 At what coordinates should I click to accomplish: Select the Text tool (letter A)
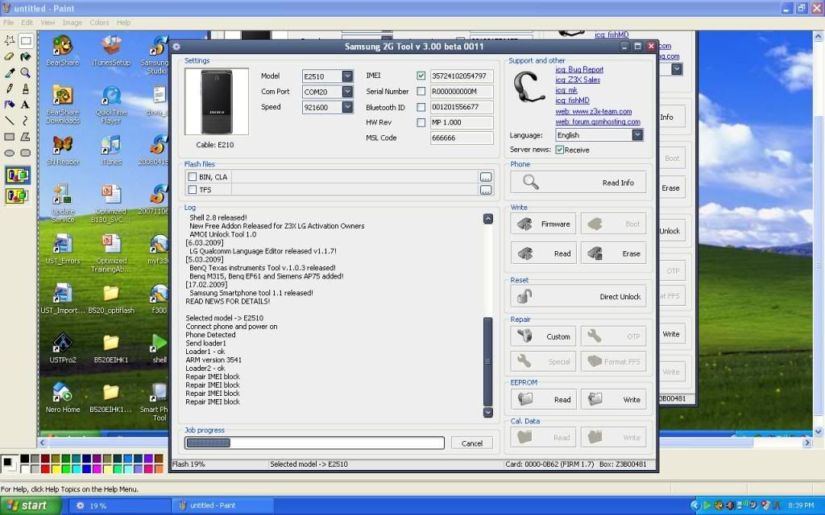[25, 105]
